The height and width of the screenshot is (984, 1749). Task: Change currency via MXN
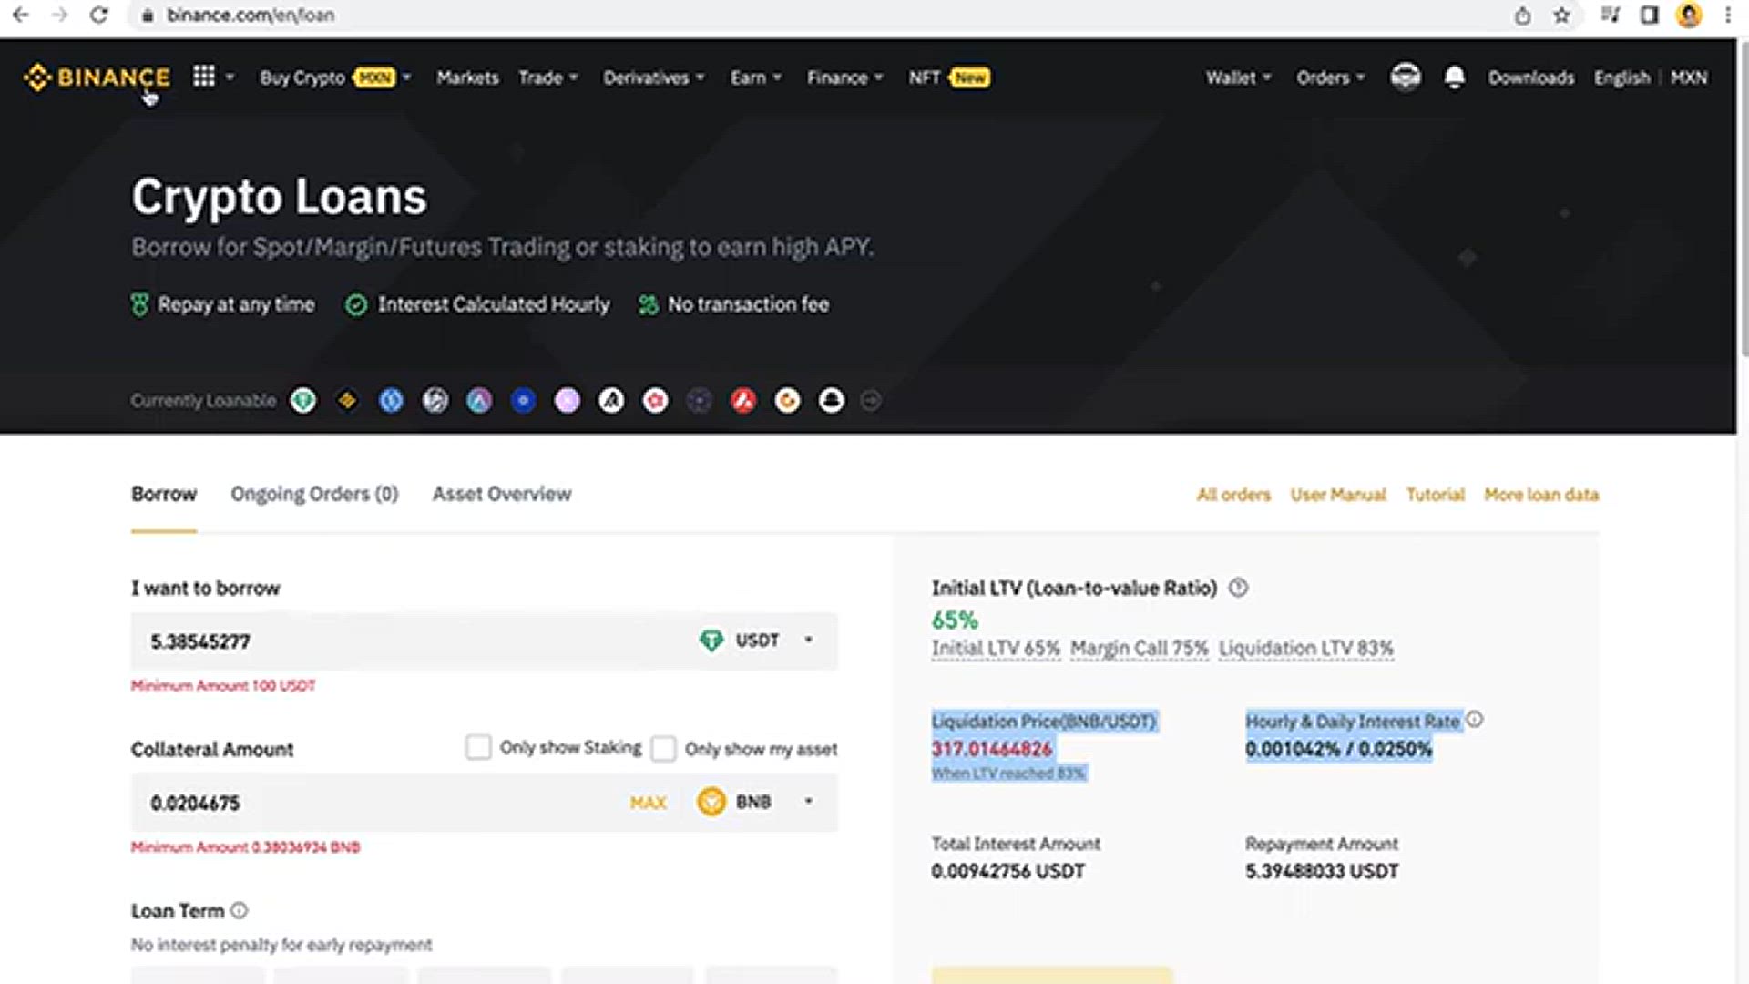coord(1689,77)
